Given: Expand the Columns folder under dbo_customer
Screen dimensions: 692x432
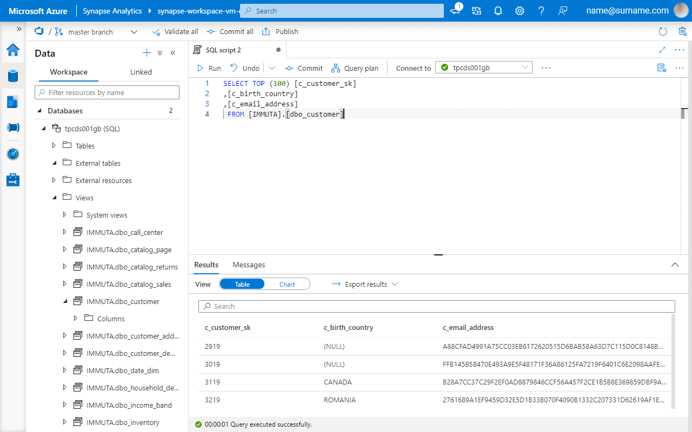Looking at the screenshot, I should (x=75, y=319).
